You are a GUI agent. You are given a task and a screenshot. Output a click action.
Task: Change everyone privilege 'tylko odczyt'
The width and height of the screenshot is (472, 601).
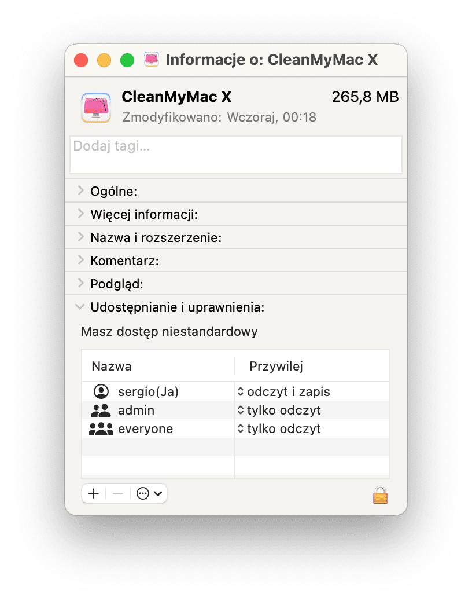(x=279, y=428)
